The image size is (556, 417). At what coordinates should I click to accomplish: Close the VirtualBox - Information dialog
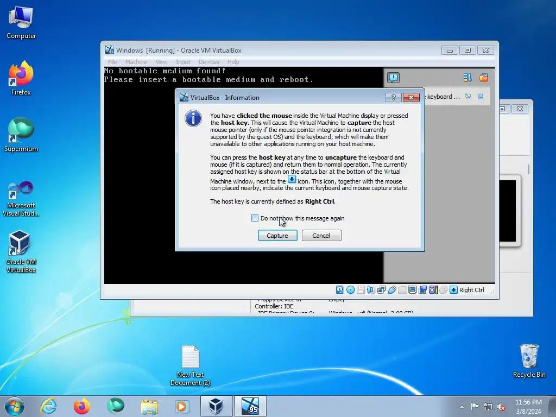(411, 98)
